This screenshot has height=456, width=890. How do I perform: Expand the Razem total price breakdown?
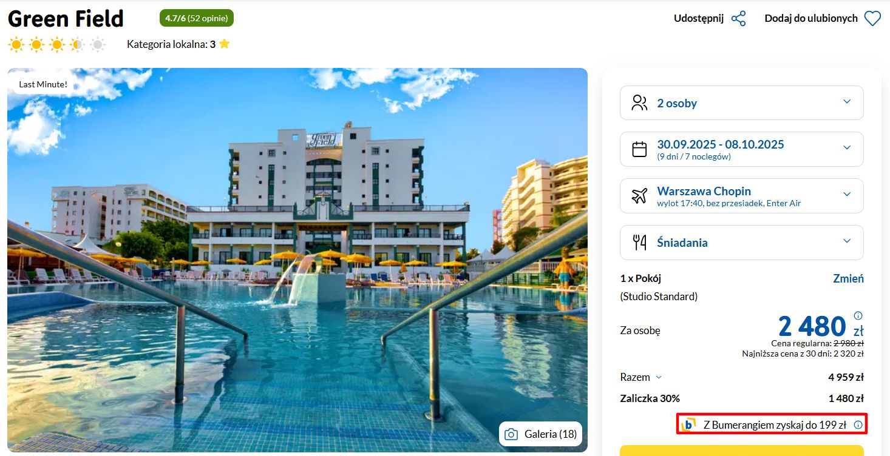pyautogui.click(x=641, y=377)
